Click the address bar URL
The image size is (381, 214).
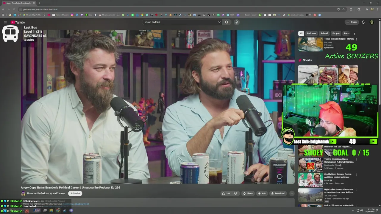point(41,9)
